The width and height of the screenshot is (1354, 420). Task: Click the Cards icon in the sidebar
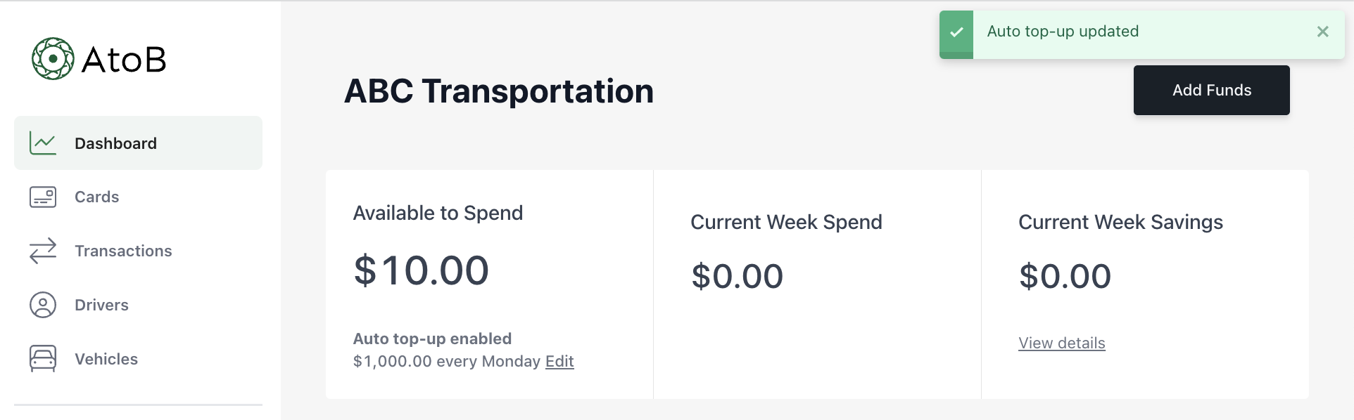click(x=42, y=197)
